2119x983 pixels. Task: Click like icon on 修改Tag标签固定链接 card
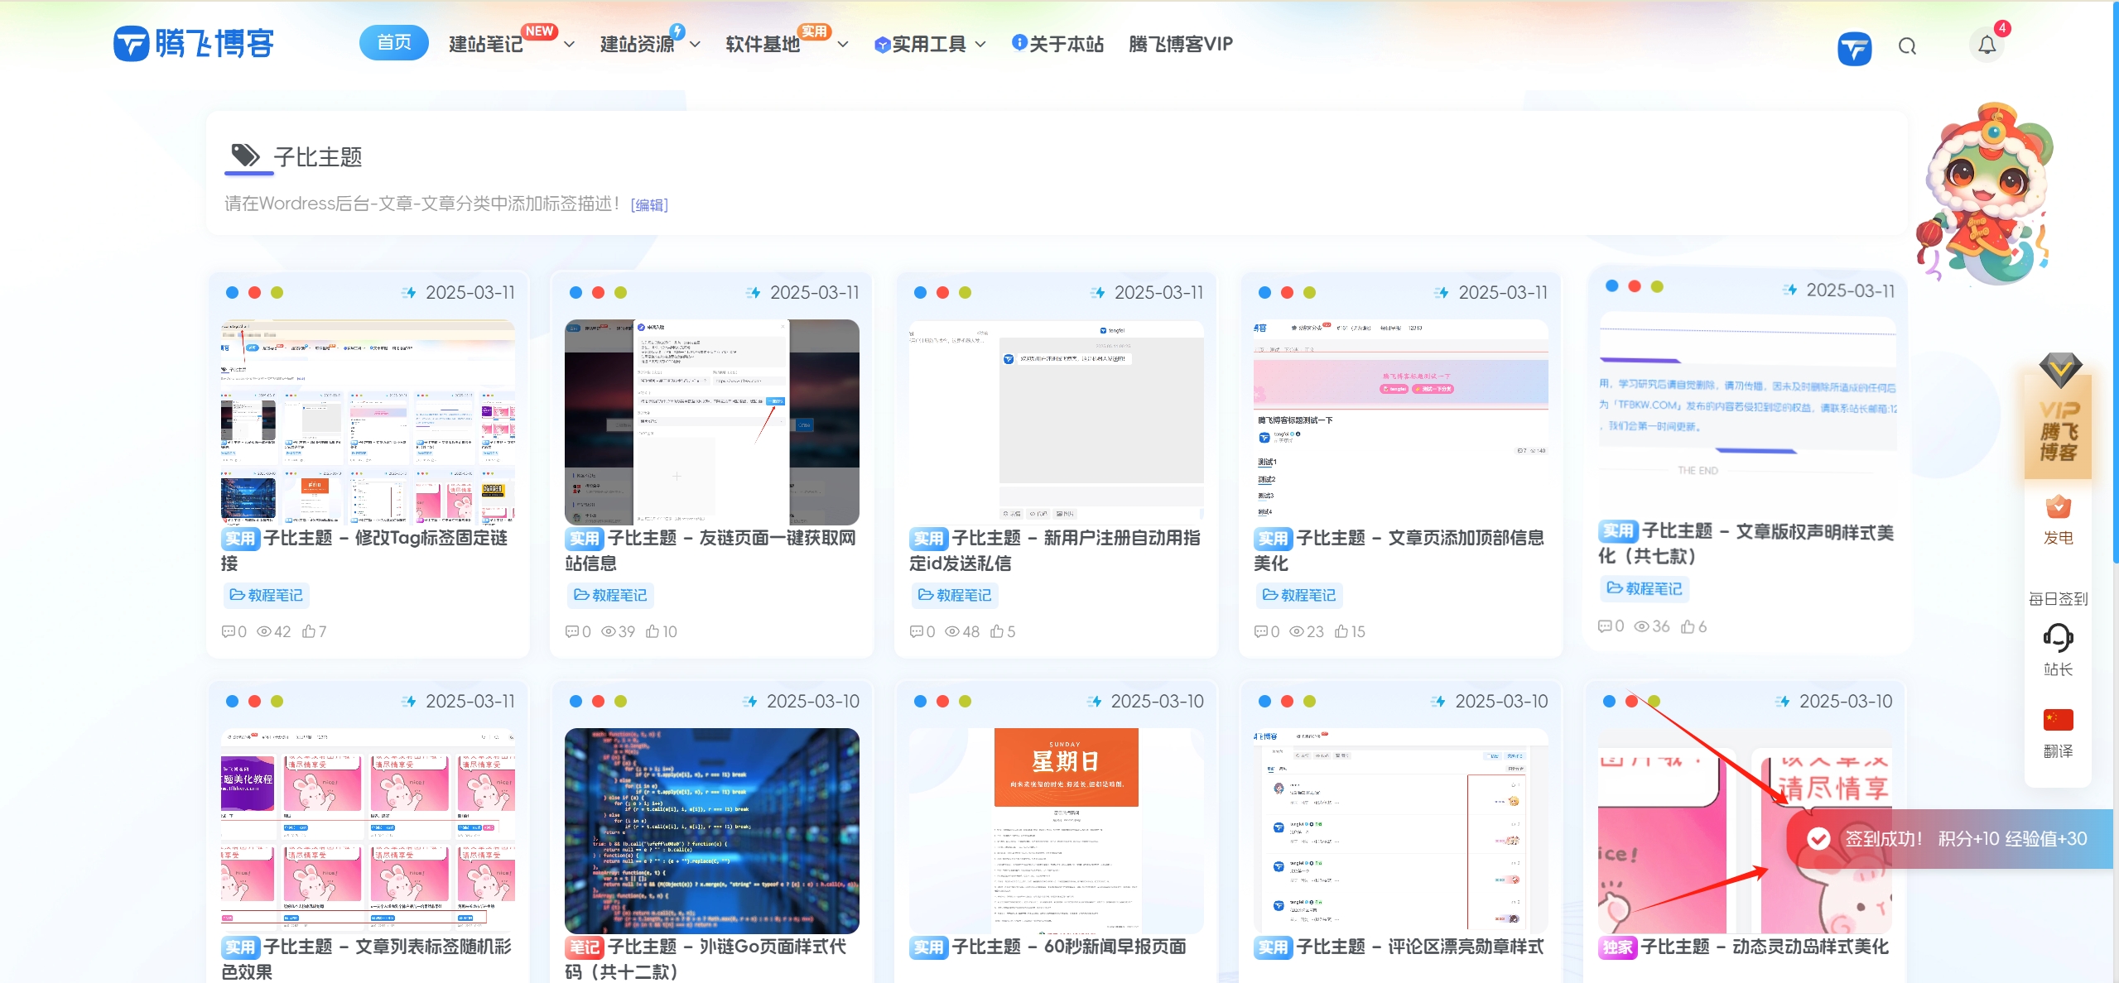click(309, 631)
